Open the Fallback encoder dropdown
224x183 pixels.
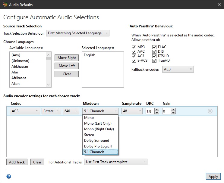coord(178,70)
